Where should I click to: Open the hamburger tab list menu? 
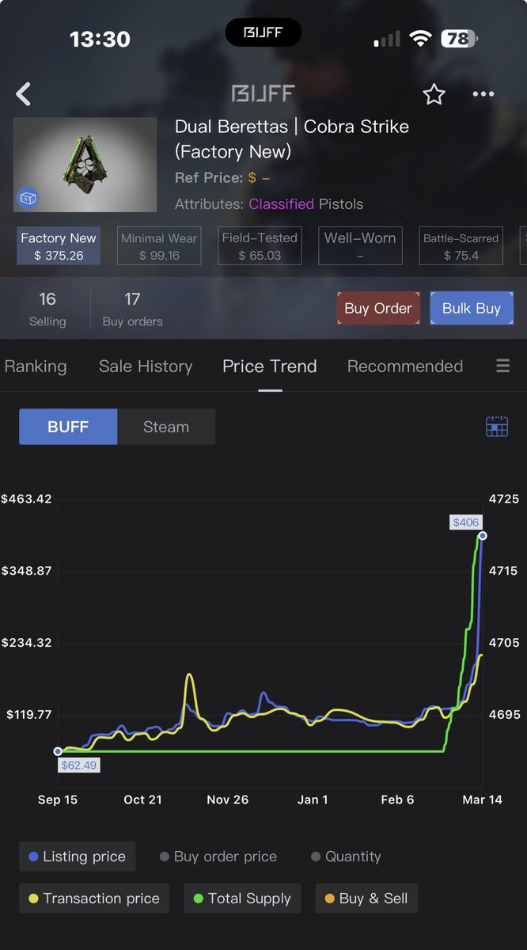[x=503, y=366]
